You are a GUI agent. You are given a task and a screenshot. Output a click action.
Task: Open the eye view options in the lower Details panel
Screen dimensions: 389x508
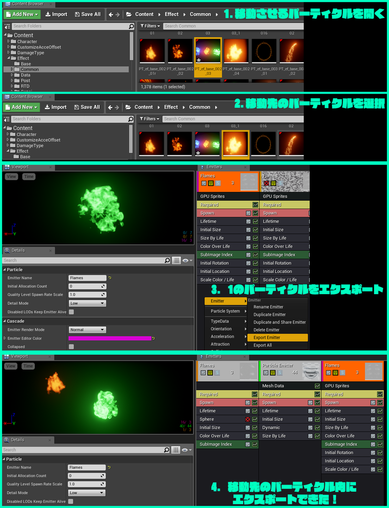click(x=188, y=449)
